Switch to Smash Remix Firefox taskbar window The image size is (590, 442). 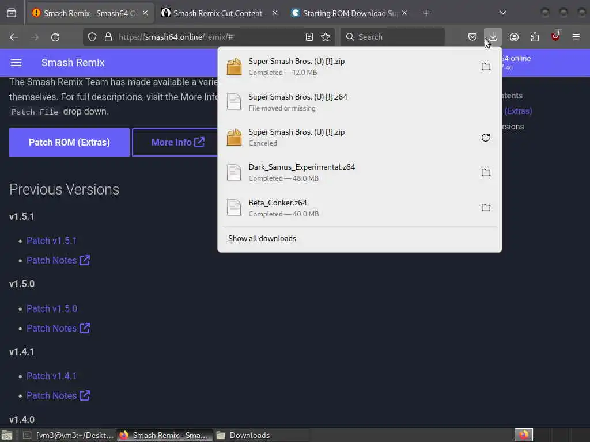(x=165, y=435)
